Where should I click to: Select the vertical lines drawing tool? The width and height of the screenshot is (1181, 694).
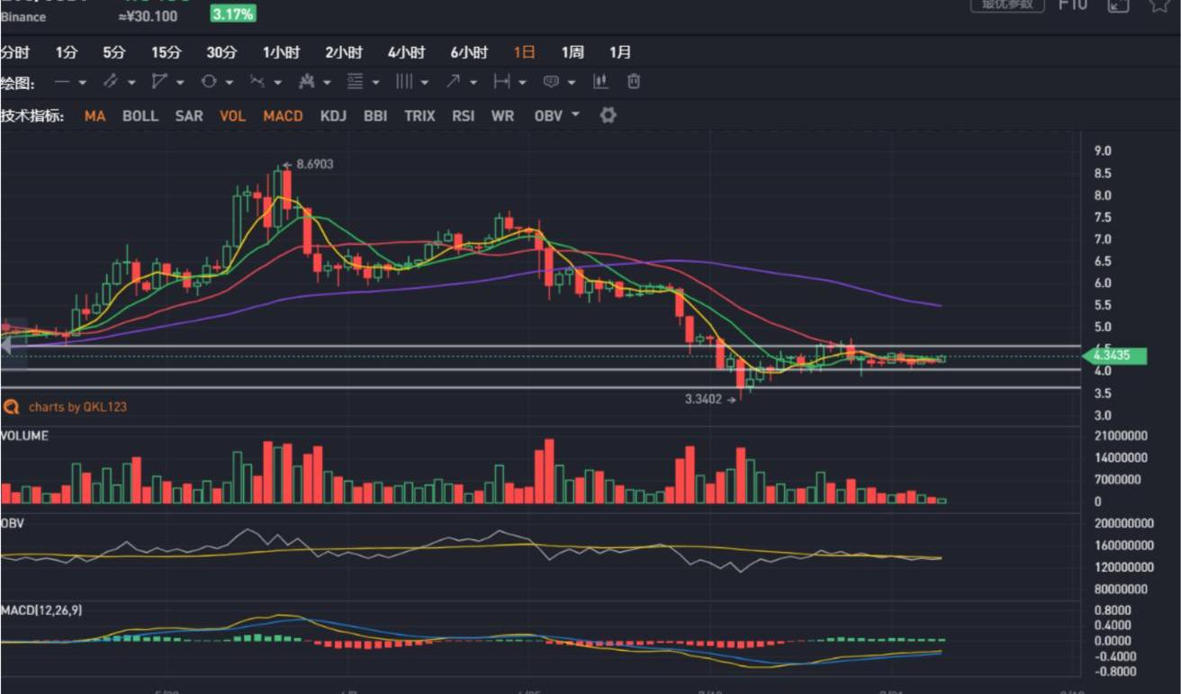click(404, 82)
